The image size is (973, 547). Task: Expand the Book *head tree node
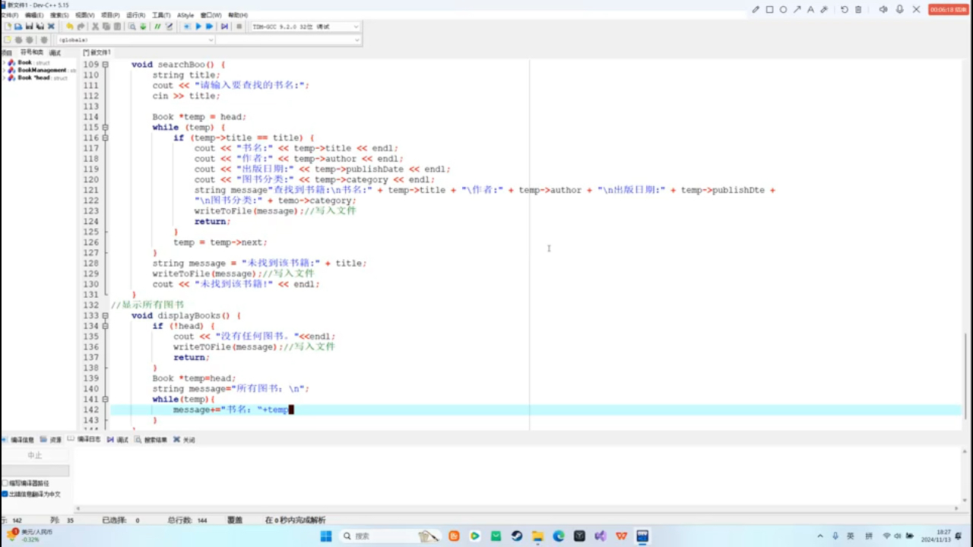point(5,77)
